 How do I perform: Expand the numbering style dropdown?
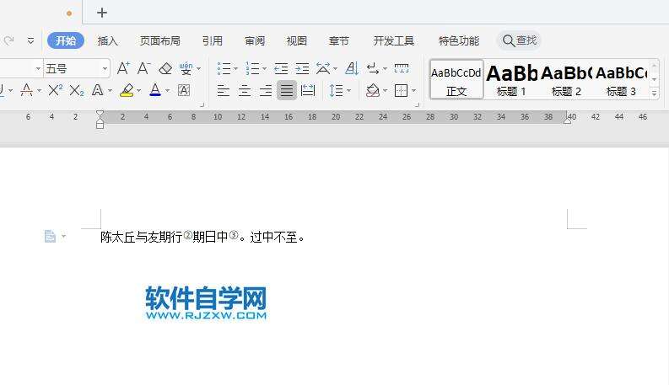[264, 68]
